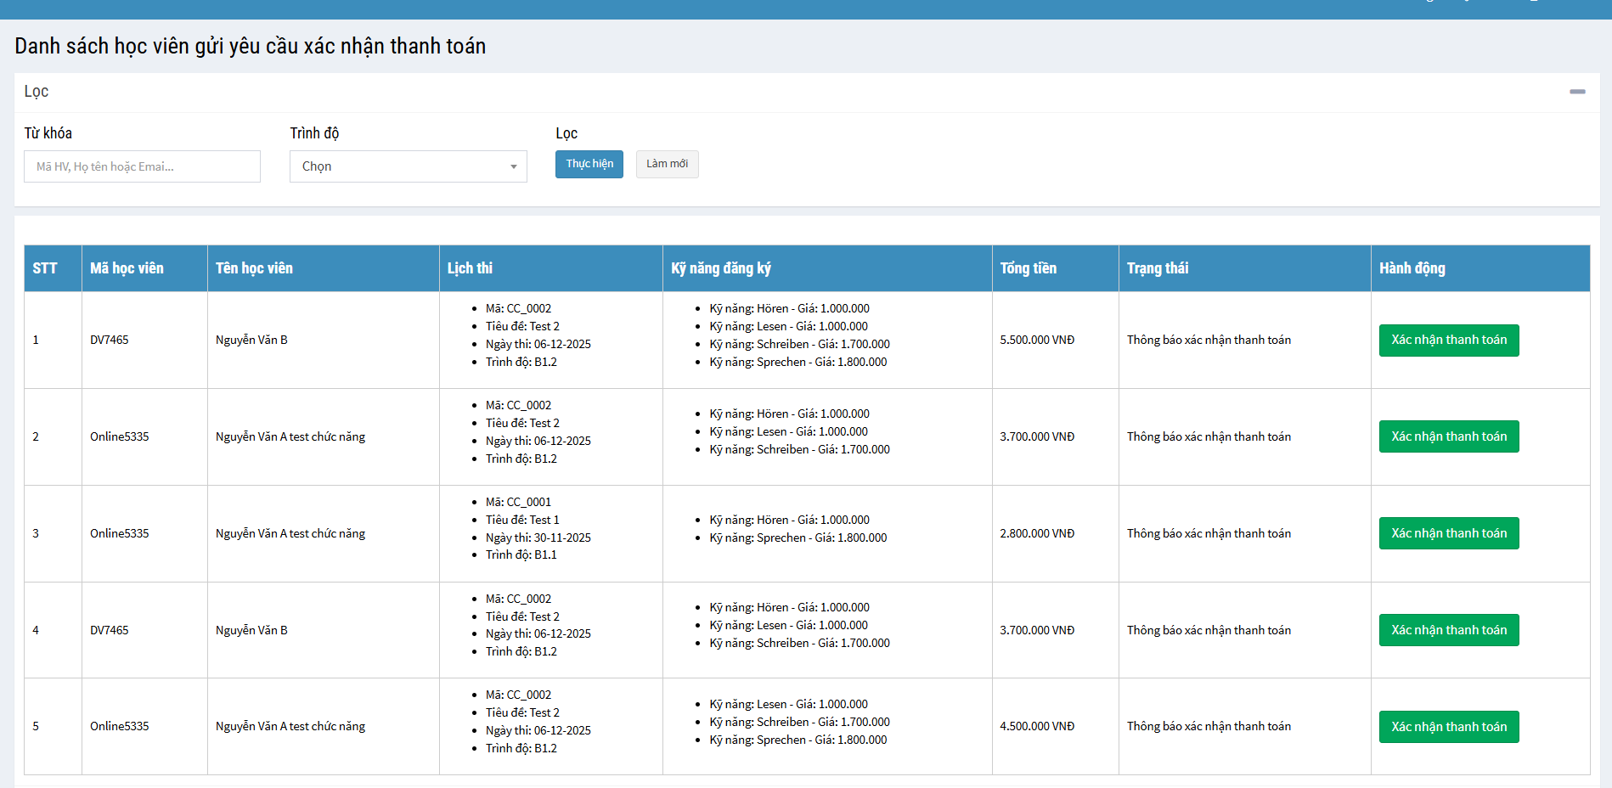1612x788 pixels.
Task: Confirm payment for the 2.800.000 VNĐ row
Action: pos(1448,533)
